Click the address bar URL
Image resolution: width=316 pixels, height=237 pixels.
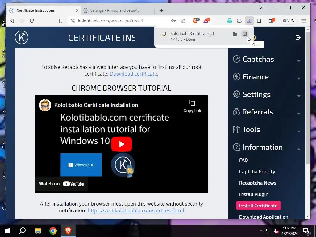[111, 21]
